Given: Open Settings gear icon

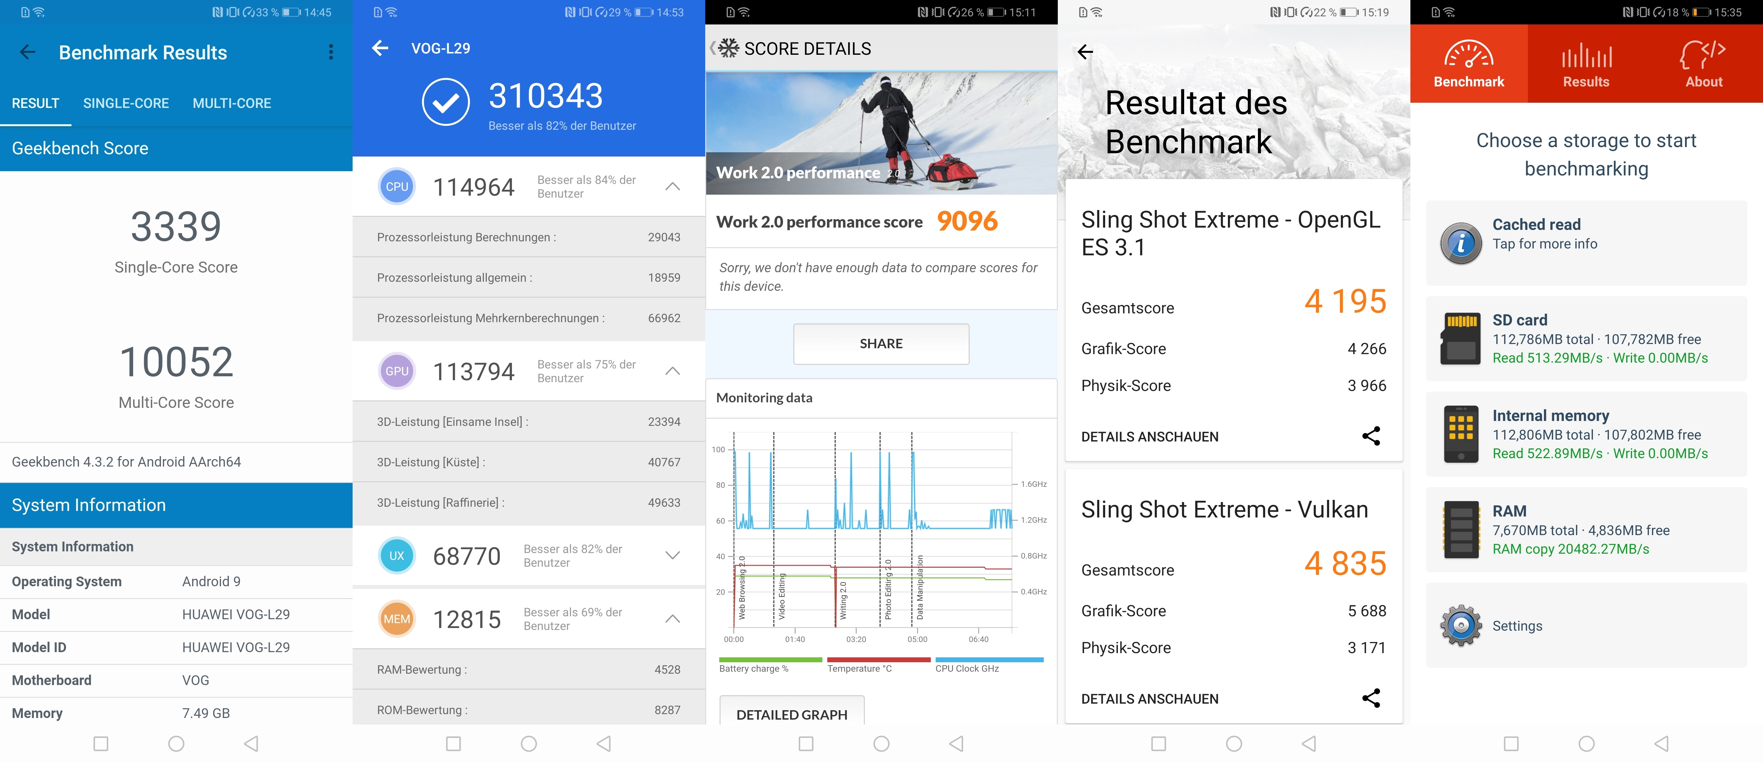Looking at the screenshot, I should click(x=1461, y=626).
